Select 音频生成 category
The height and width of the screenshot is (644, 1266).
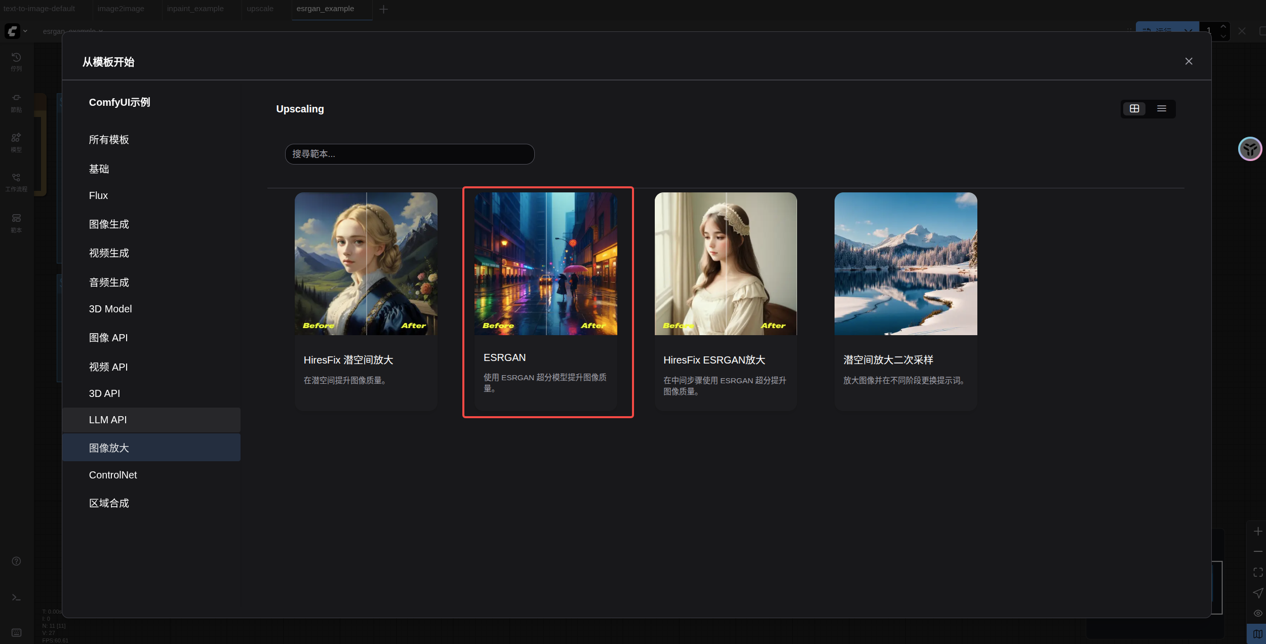pos(151,283)
